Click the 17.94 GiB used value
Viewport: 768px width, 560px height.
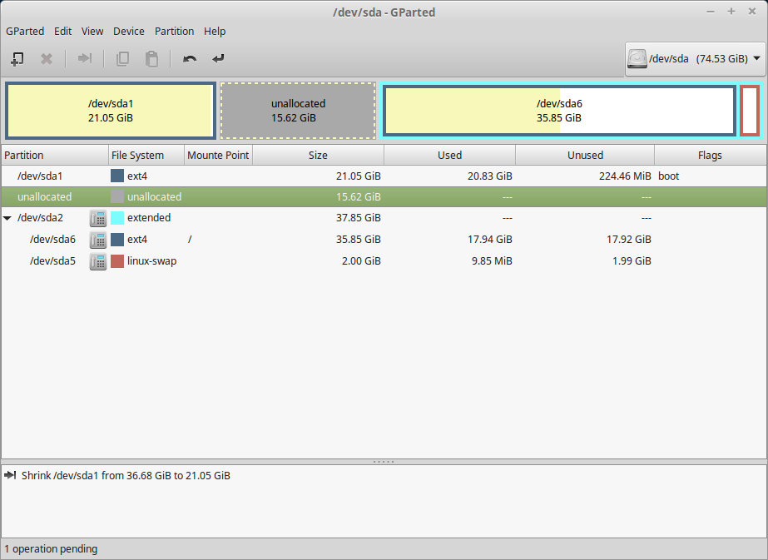[490, 240]
